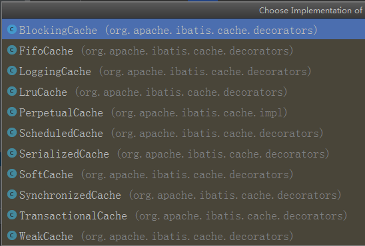This screenshot has width=365, height=246.
Task: Open the LoggingCache implementation
Action: [x=183, y=70]
